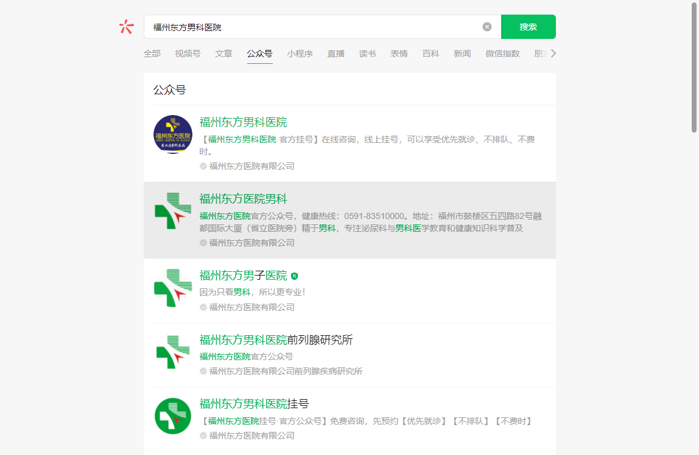Click the page vertical scrollbar thumb
Screen dimensions: 699x455
pyautogui.click(x=694, y=67)
